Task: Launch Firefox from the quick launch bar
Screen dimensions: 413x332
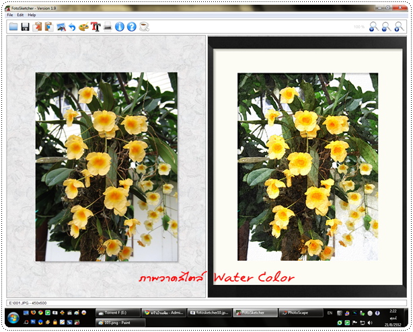Action: point(33,313)
